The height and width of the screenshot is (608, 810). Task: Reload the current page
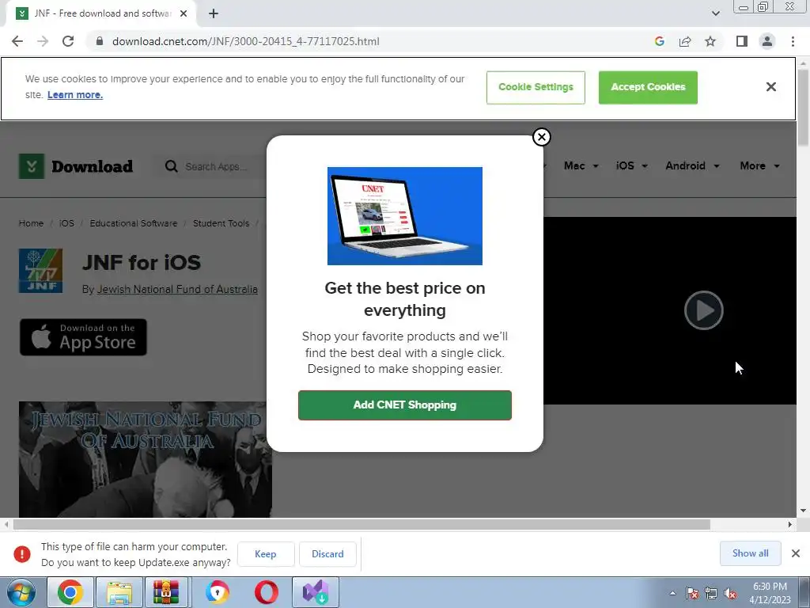tap(68, 41)
